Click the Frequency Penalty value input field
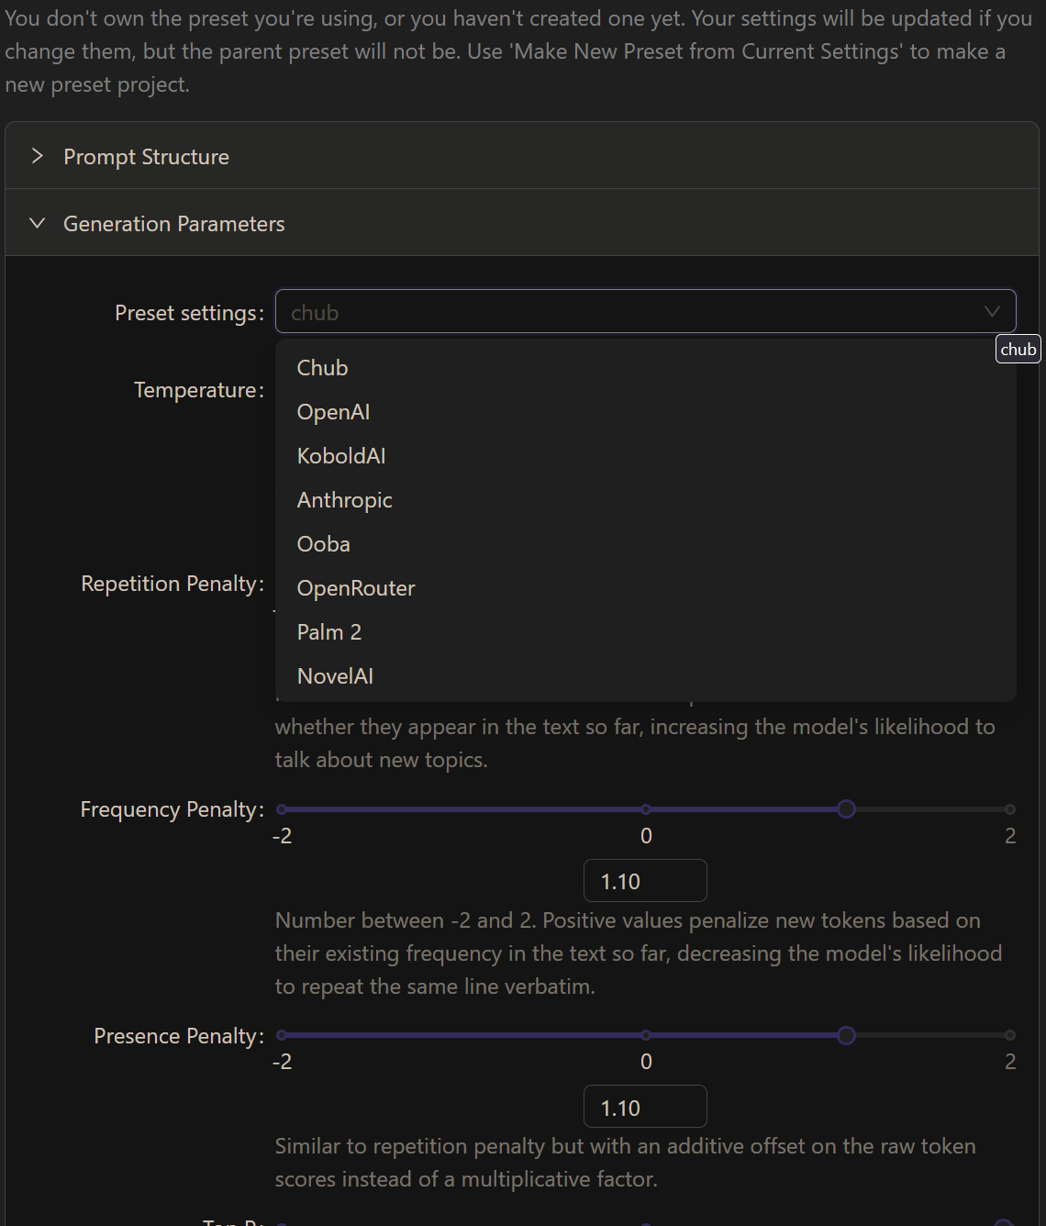 (x=645, y=881)
